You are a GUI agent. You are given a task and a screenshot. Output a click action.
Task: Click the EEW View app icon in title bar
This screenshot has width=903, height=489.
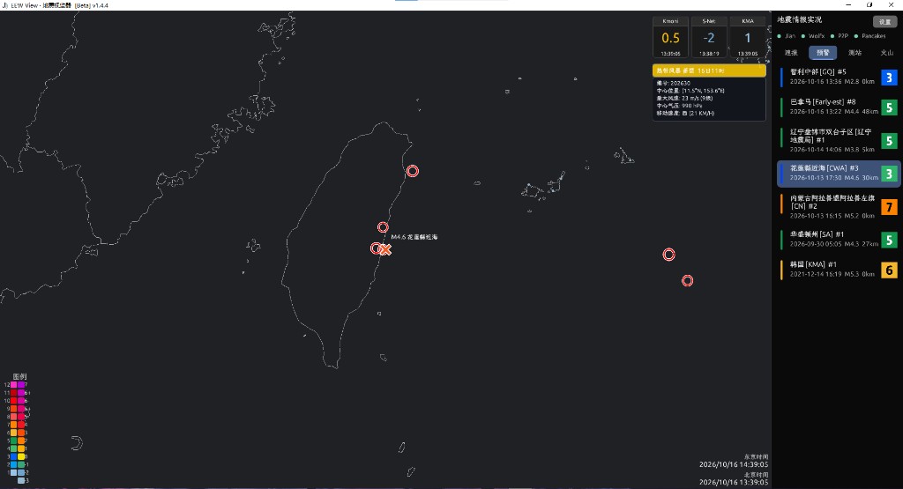[5, 5]
